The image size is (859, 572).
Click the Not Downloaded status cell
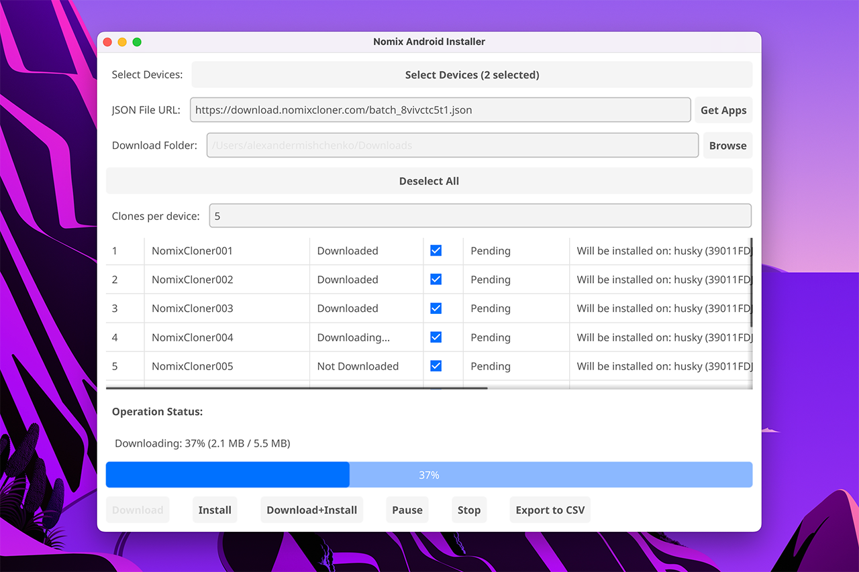(x=366, y=366)
